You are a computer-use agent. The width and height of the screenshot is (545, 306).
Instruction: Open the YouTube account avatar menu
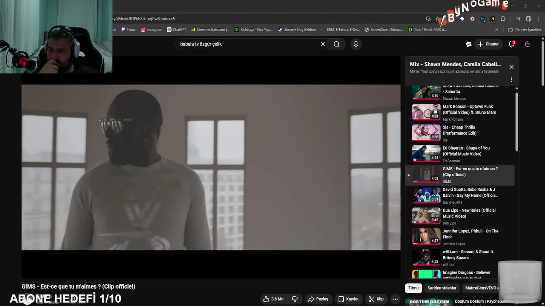click(x=528, y=44)
